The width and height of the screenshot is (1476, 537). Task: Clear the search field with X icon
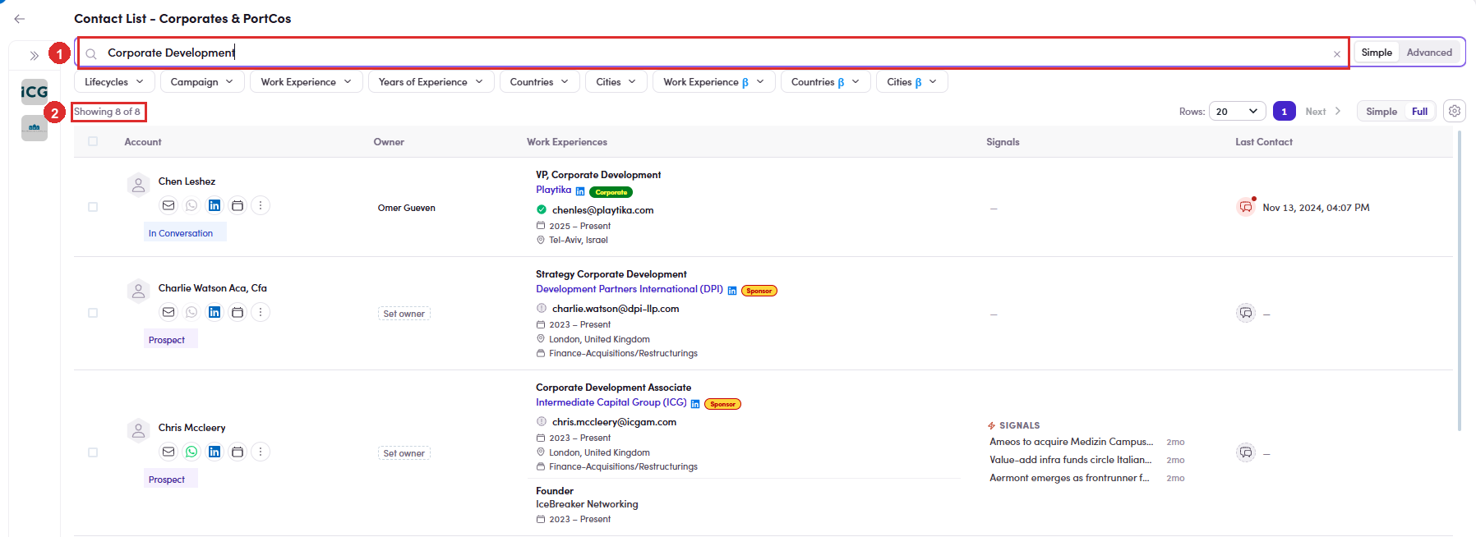[x=1337, y=54]
